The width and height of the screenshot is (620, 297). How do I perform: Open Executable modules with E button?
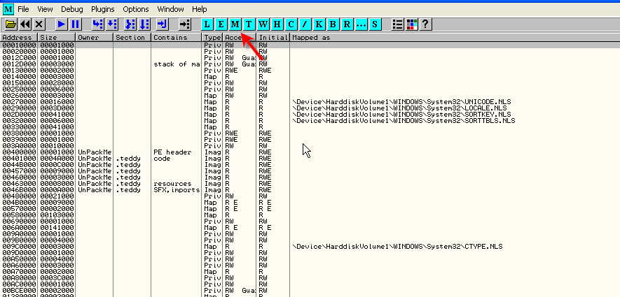pos(221,24)
